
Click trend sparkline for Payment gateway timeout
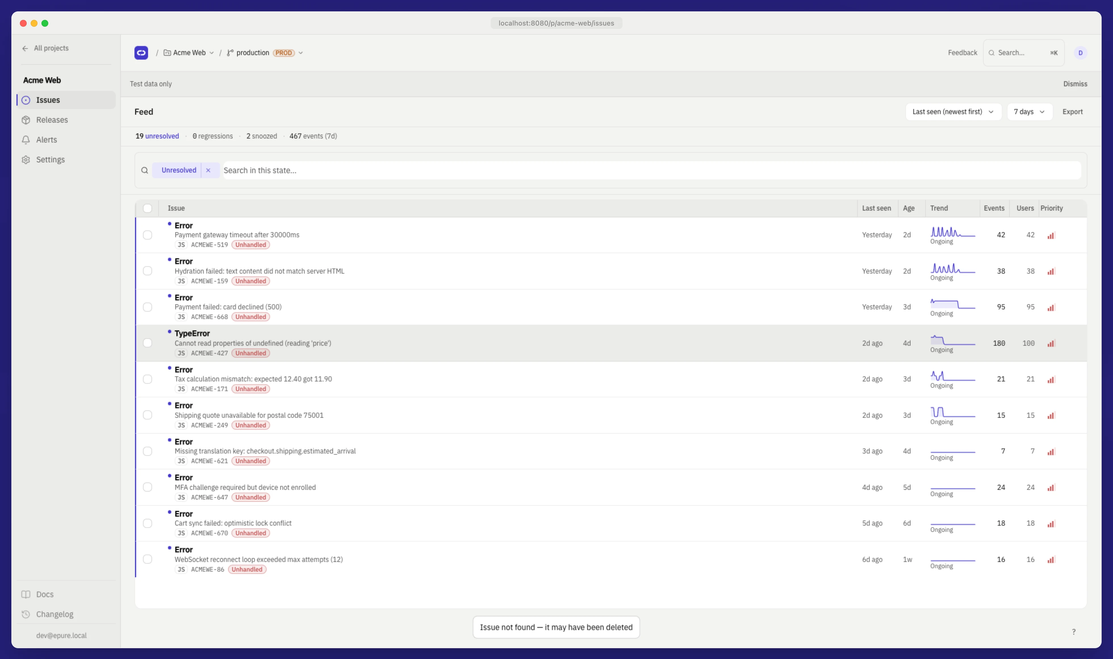(952, 232)
